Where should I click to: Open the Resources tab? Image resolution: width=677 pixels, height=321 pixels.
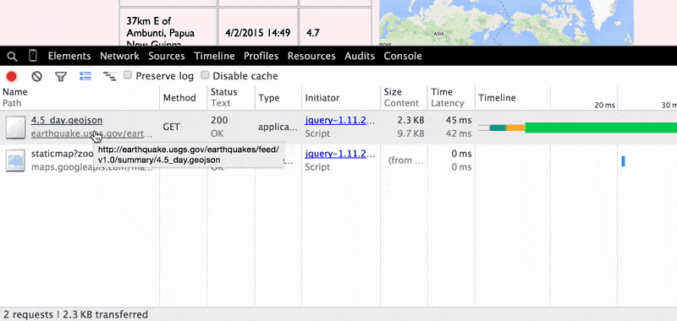(311, 56)
